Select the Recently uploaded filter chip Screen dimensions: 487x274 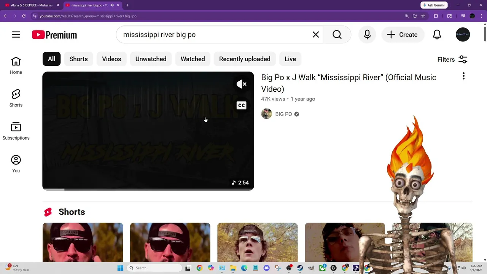245,59
